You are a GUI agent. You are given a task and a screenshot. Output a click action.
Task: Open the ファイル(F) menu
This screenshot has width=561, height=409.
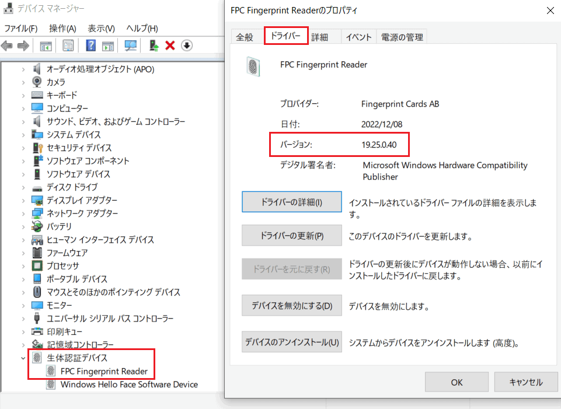pos(21,28)
